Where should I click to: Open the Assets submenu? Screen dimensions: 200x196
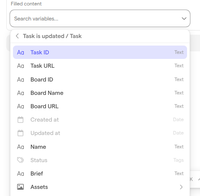tap(100, 187)
